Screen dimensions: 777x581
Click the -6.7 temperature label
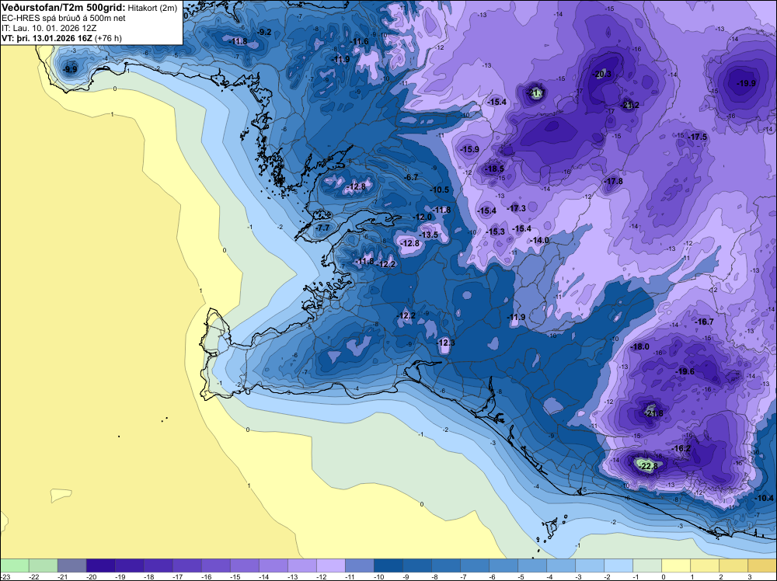click(x=411, y=177)
